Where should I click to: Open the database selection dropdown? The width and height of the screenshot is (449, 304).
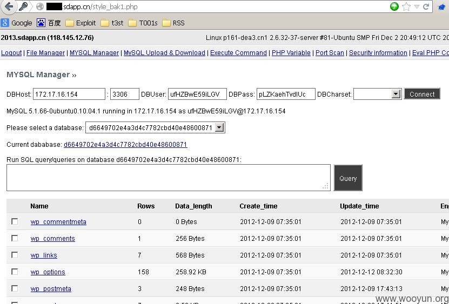pos(219,127)
